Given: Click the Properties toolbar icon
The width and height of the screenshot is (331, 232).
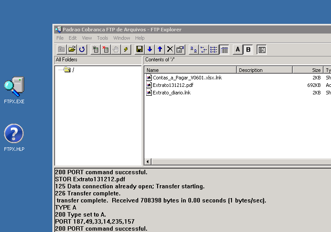Looking at the screenshot, I should [x=180, y=49].
